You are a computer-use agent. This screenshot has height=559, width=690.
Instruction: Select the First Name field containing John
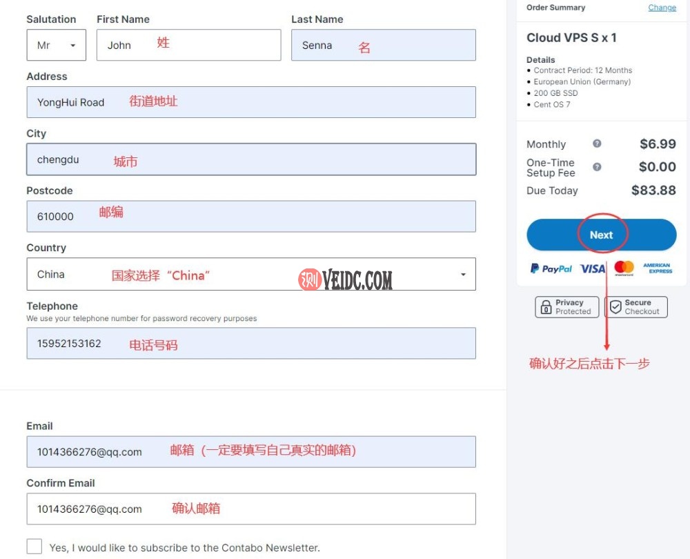click(x=188, y=45)
